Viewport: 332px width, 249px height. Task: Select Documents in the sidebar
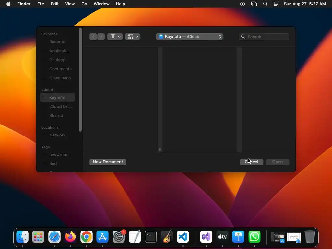[x=57, y=69]
